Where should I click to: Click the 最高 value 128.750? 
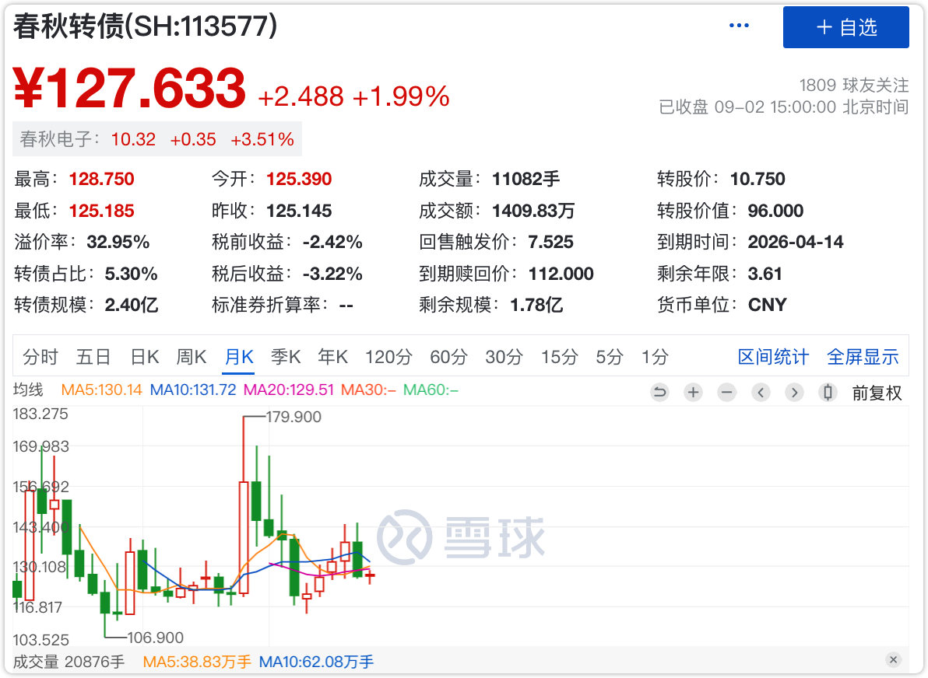[102, 179]
